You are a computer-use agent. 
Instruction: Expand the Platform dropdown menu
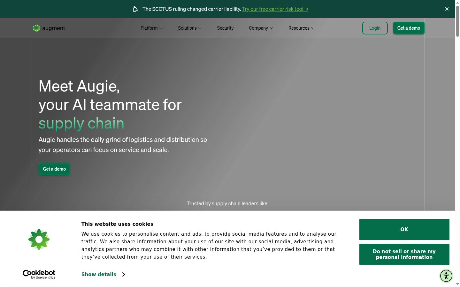click(151, 28)
